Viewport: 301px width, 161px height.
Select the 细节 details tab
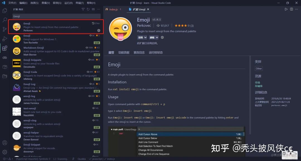click(111, 53)
